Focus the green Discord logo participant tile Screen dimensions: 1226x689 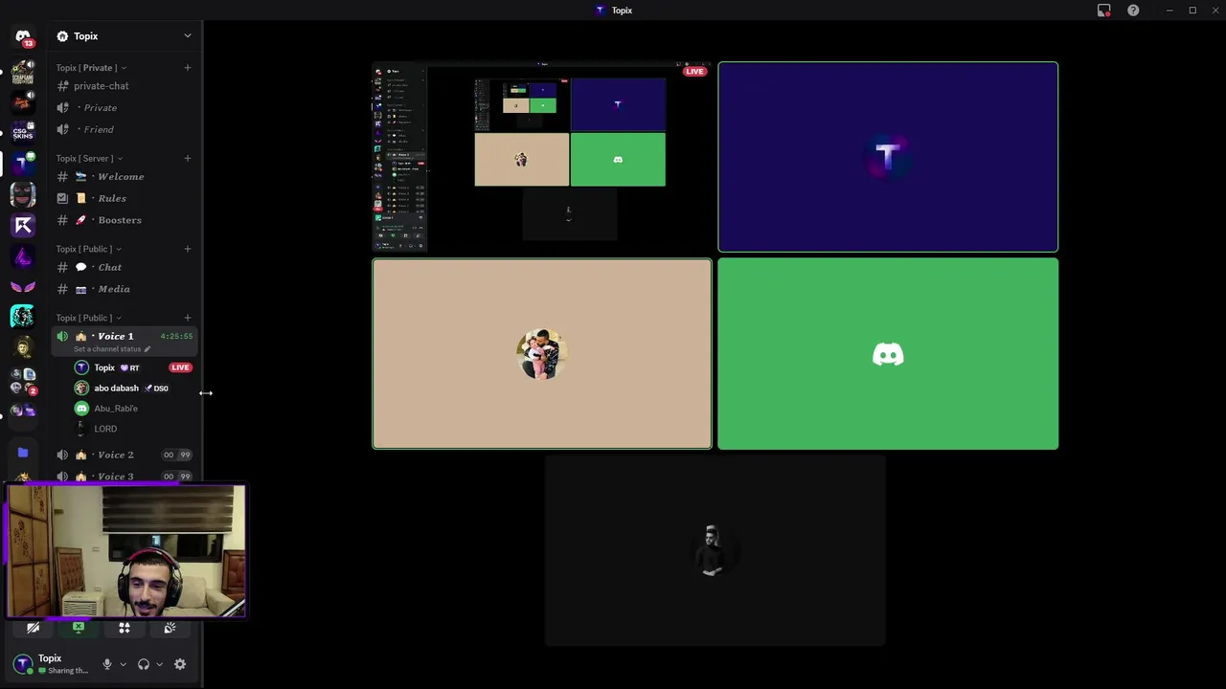[888, 353]
